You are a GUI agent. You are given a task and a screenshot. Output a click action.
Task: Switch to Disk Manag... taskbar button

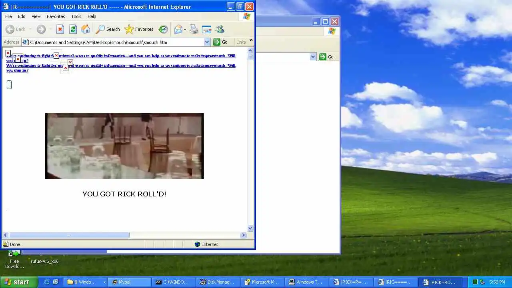pyautogui.click(x=219, y=282)
